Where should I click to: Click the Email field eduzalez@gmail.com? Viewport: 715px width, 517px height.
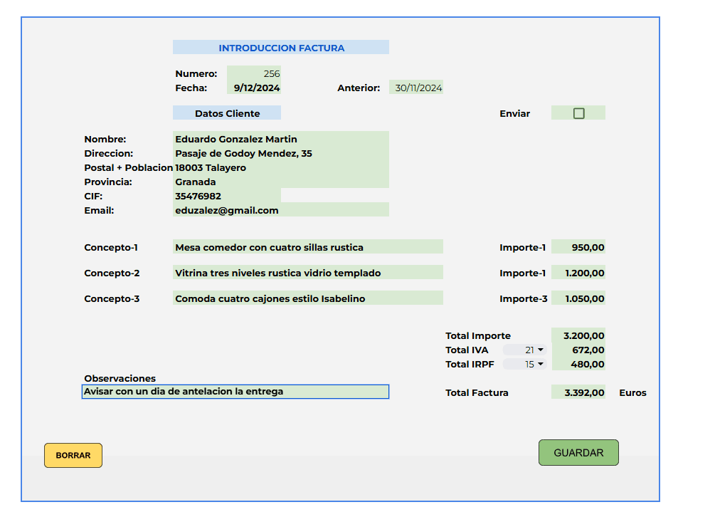click(281, 210)
